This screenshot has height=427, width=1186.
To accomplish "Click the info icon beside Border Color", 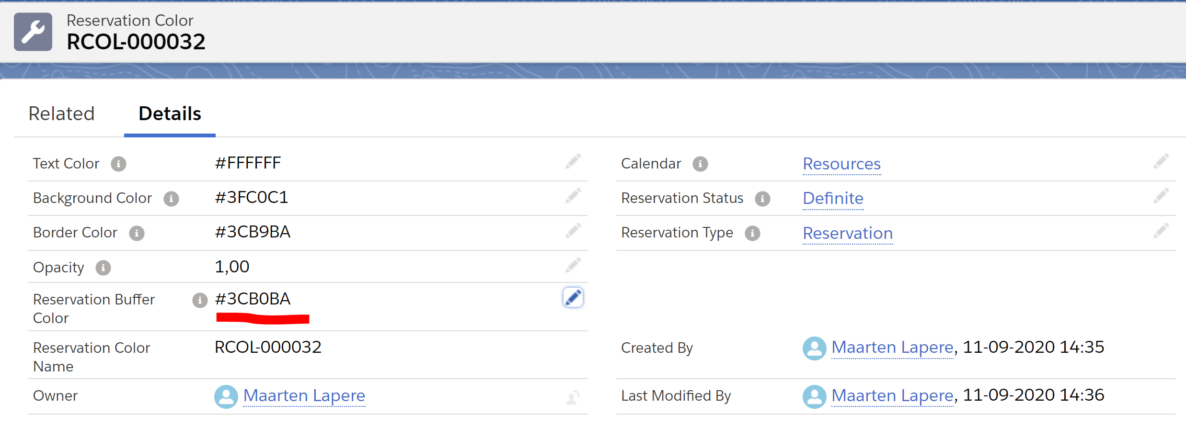I will pos(137,233).
